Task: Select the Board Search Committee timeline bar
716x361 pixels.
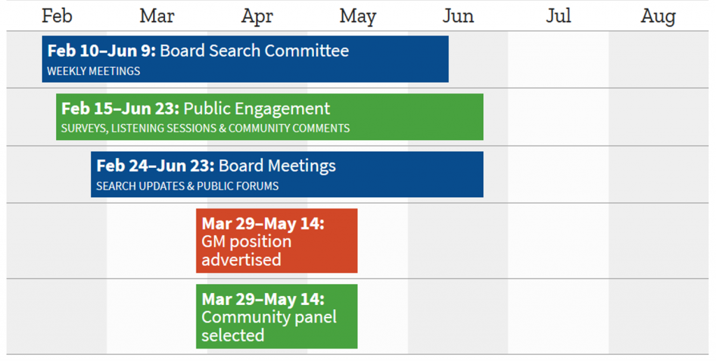Action: pyautogui.click(x=245, y=59)
